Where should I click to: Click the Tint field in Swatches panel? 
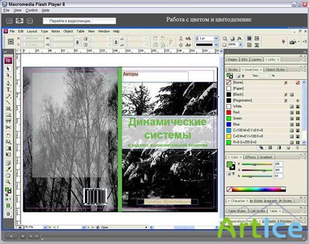click(266, 76)
